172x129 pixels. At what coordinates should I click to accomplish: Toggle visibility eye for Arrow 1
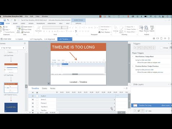click(x=33, y=100)
